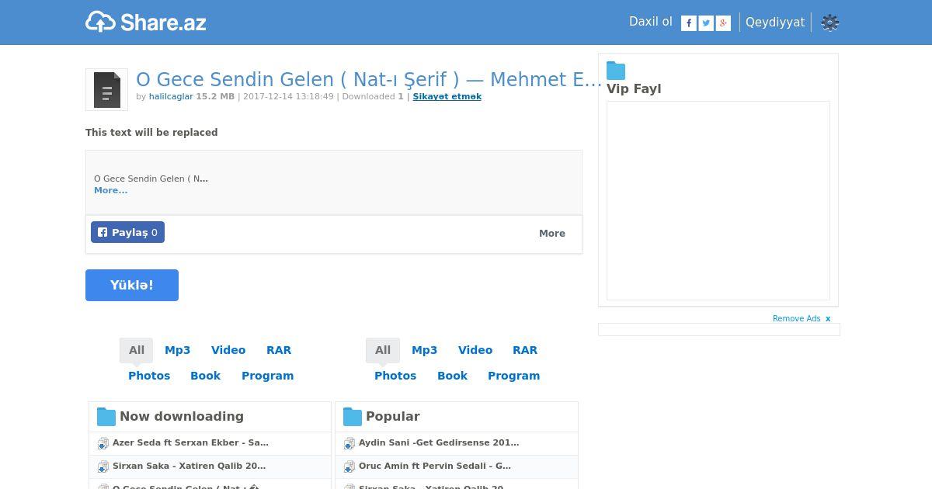
Task: Download file with Yüklə! button
Action: coord(132,285)
